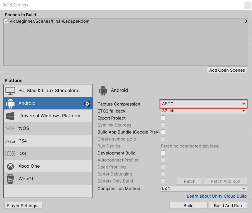This screenshot has width=252, height=213.
Task: Click the WebGL HTML5 shield icon
Action: [10, 179]
